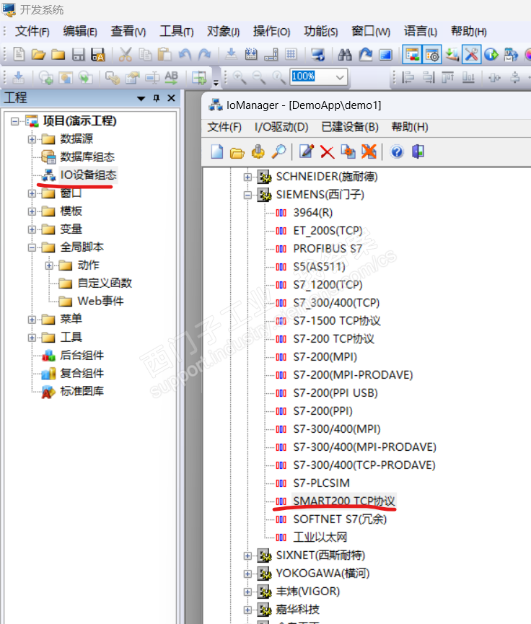Select 自定义函数 folder item

coord(105,283)
